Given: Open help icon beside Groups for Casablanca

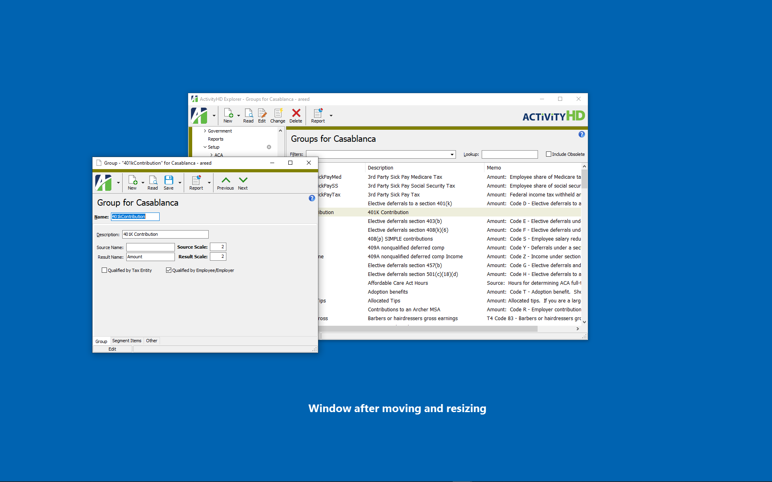Looking at the screenshot, I should pyautogui.click(x=581, y=135).
